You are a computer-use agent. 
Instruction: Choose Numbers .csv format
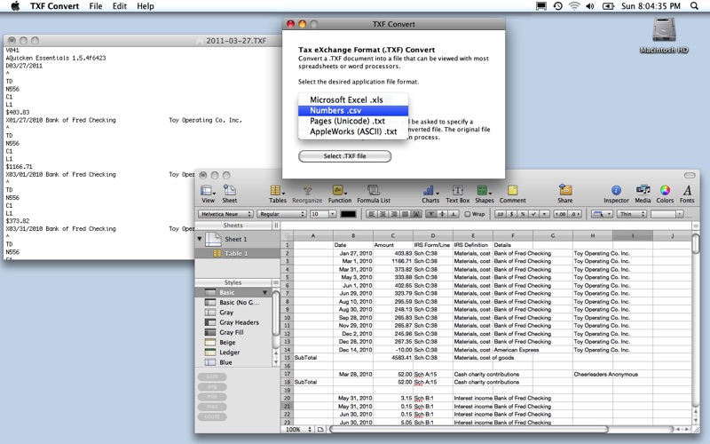pyautogui.click(x=353, y=110)
